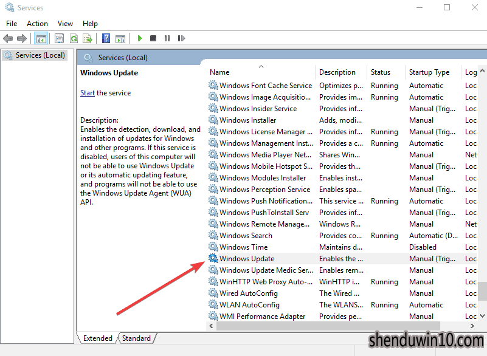This screenshot has height=356, width=487.
Task: Select Windows Mobile Hotspot S... service name
Action: 266,166
